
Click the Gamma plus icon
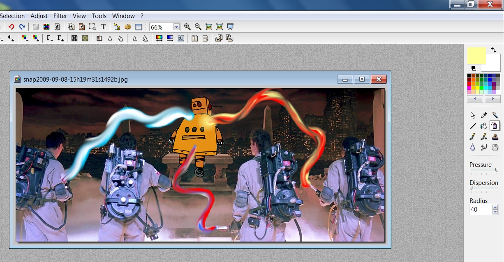click(60, 38)
